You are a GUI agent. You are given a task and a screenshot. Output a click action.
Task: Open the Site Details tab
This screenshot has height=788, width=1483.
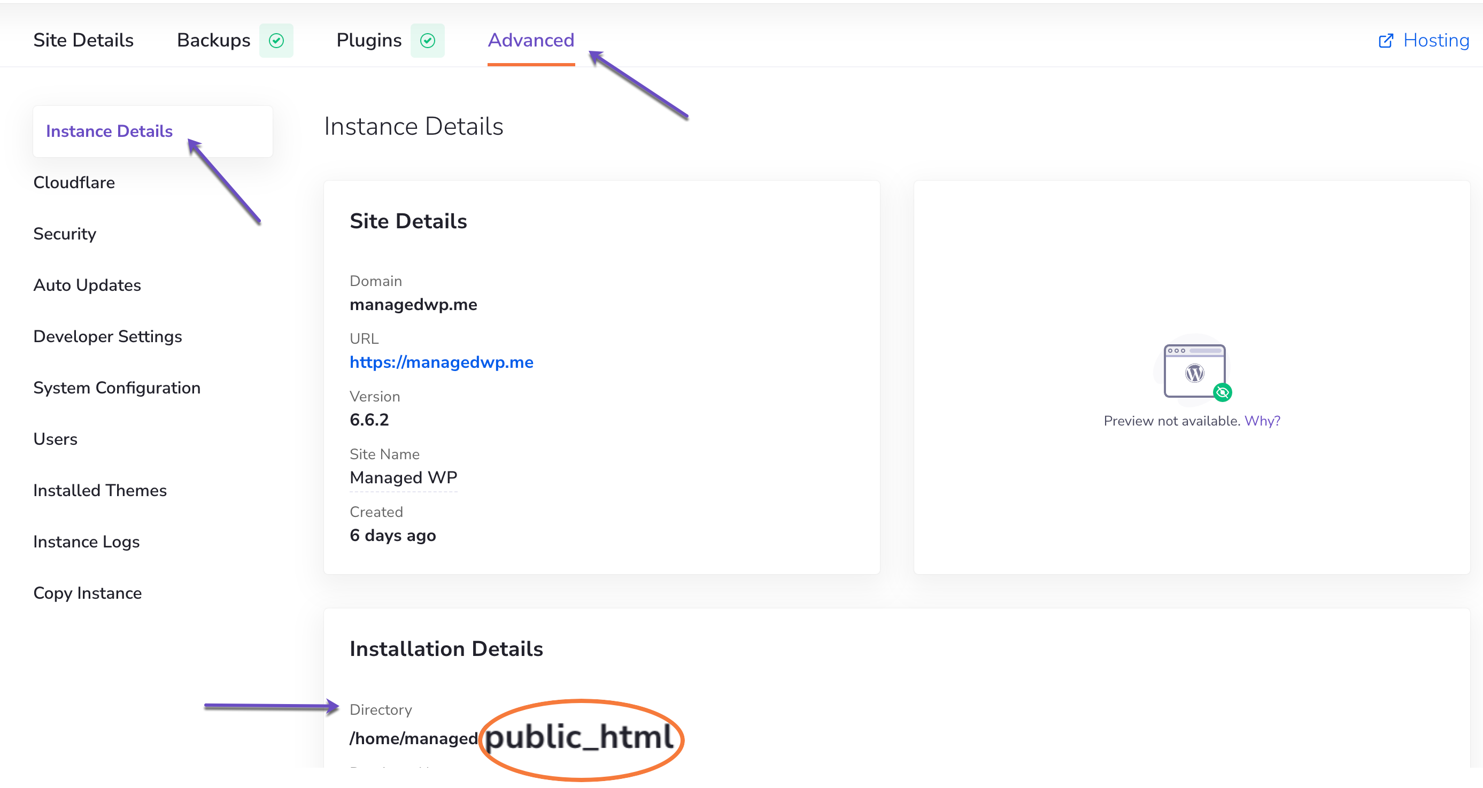tap(83, 40)
